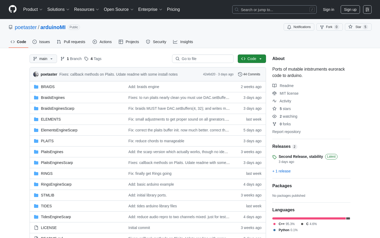This screenshot has width=380, height=238.
Task: Select the ELEMENTS folder icon
Action: click(36, 119)
